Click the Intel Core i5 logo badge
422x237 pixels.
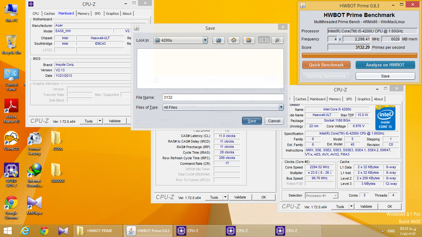[x=385, y=118]
